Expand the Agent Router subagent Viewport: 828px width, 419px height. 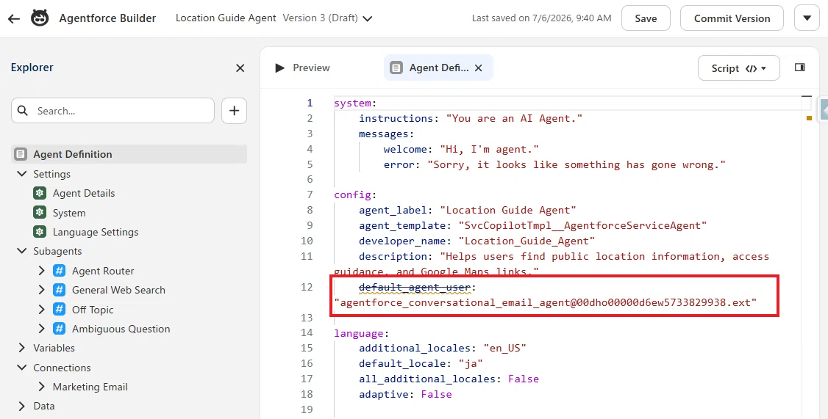[42, 270]
